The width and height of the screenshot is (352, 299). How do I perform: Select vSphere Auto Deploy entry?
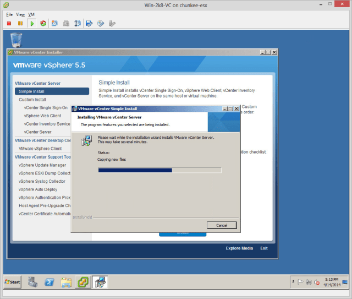click(x=38, y=189)
